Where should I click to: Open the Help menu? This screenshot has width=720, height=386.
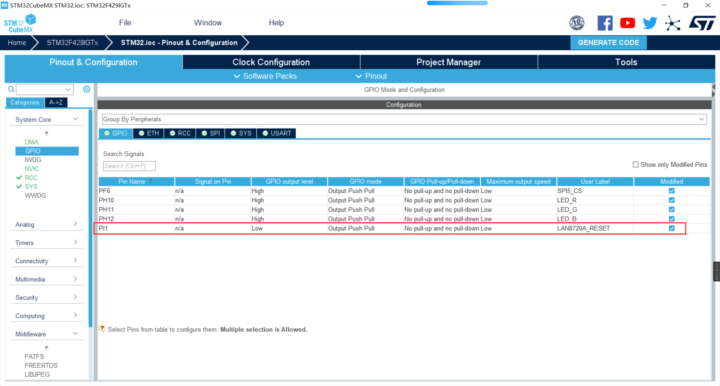click(x=276, y=23)
